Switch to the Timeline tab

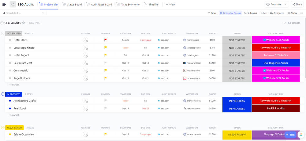(x=151, y=5)
